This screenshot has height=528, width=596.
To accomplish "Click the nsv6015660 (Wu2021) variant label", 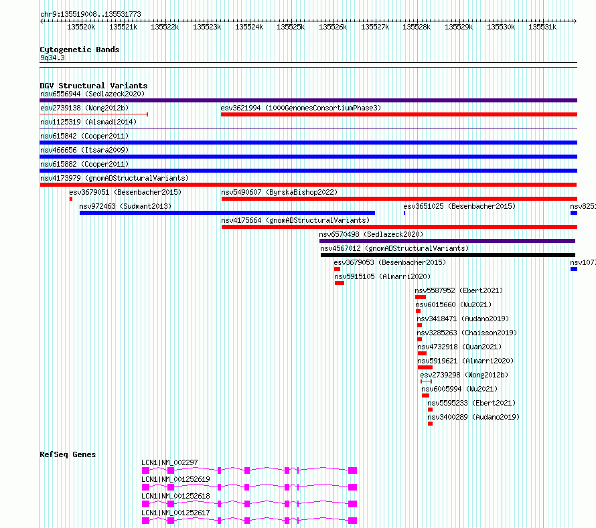I will click(x=453, y=304).
